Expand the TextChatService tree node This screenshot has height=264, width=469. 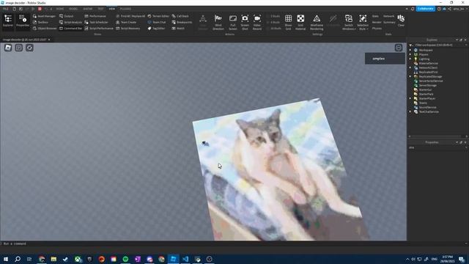pos(410,111)
